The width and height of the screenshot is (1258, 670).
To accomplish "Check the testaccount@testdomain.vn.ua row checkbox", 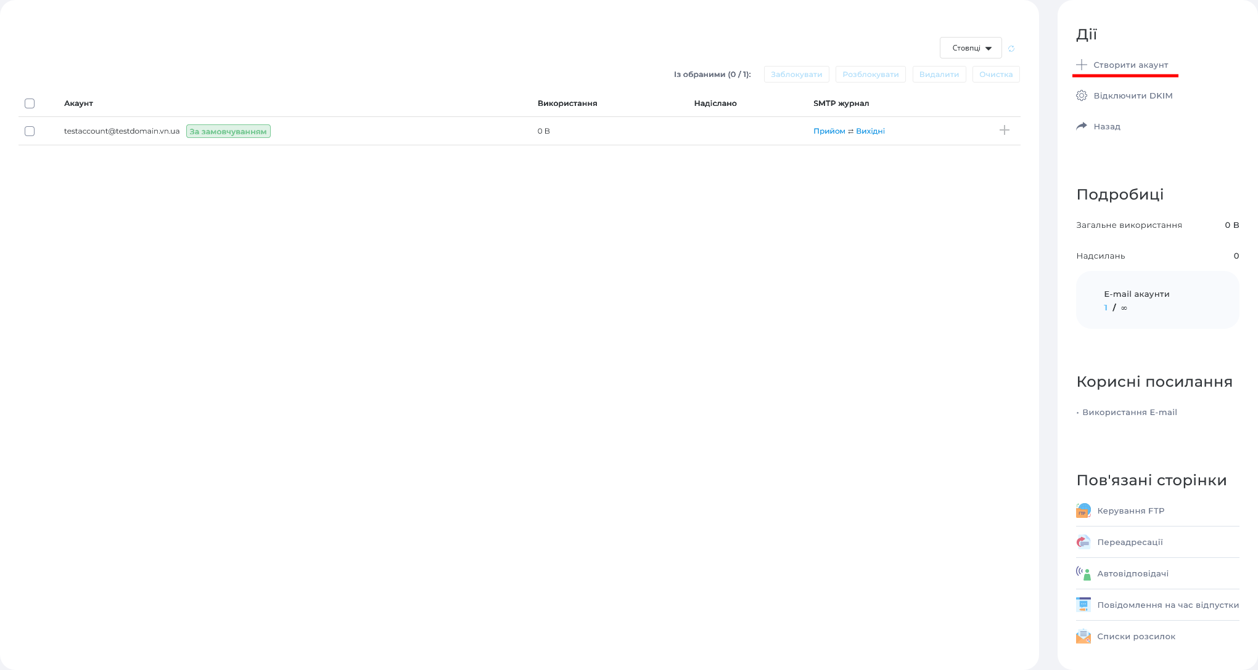I will (30, 131).
